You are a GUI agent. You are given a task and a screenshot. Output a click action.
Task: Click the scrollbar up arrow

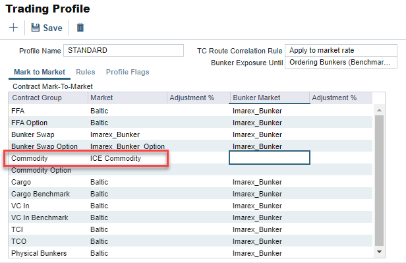coord(379,110)
